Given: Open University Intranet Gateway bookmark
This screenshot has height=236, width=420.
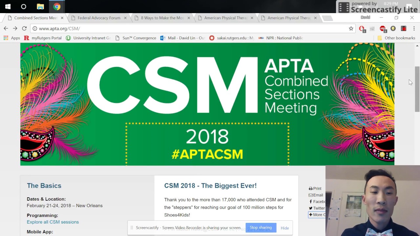Looking at the screenshot, I should (x=88, y=38).
